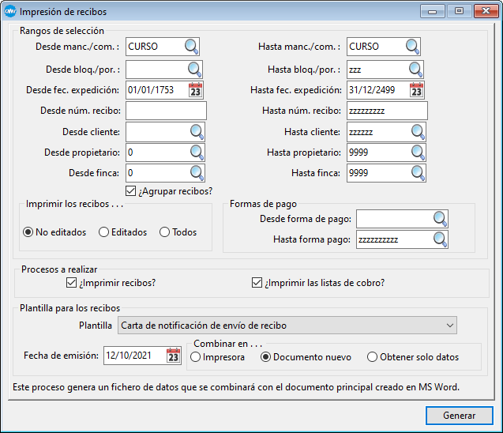Viewport: 503px width, 433px height.
Task: Search clients with Desde cliente magnifier
Action: pos(196,132)
